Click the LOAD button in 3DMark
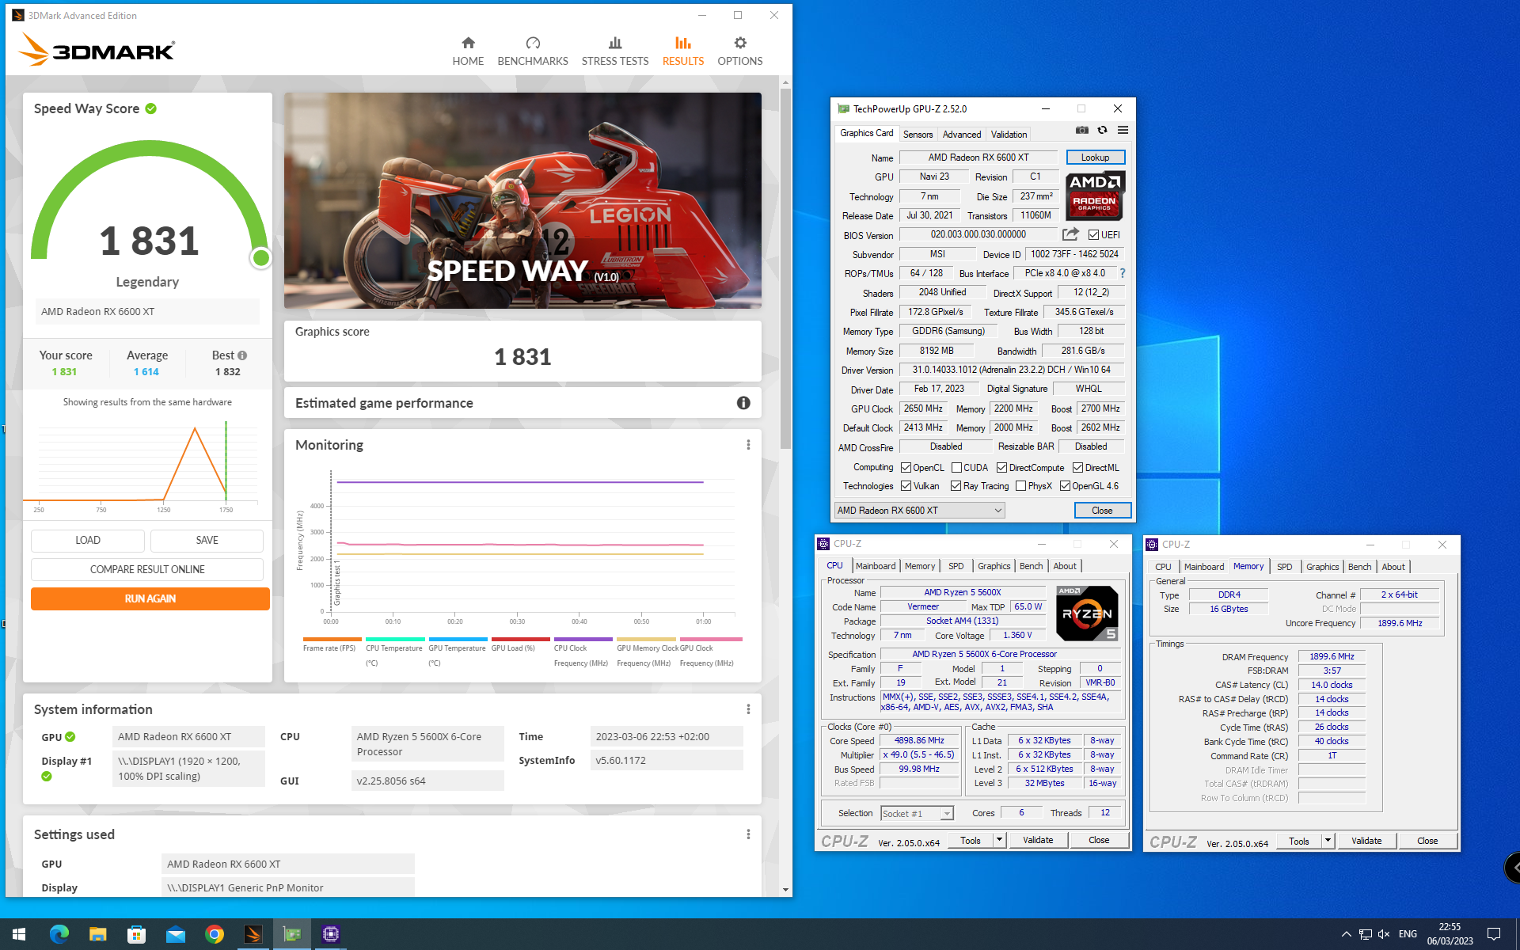This screenshot has height=950, width=1520. pos(88,540)
